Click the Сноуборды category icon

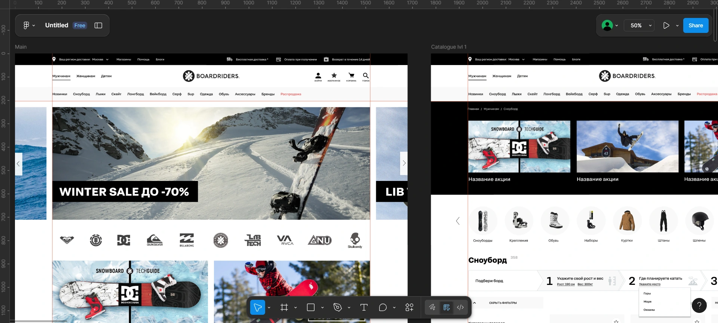(x=483, y=221)
